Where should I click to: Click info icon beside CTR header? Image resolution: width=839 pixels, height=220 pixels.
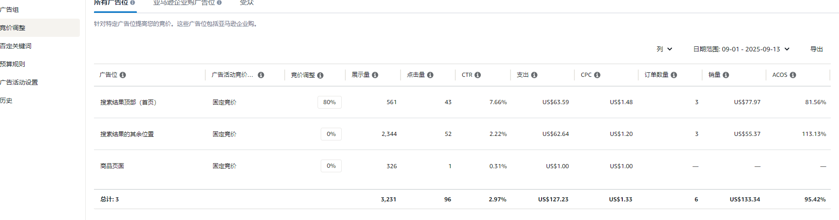pyautogui.click(x=478, y=75)
